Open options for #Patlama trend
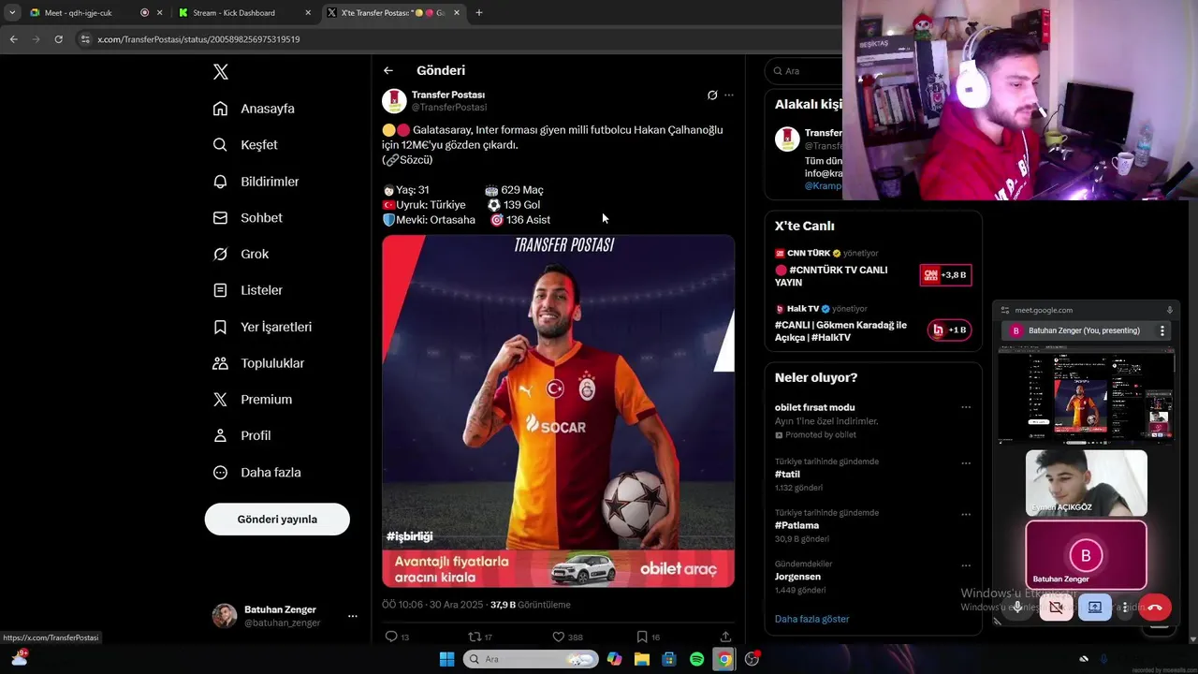This screenshot has width=1198, height=674. click(966, 515)
